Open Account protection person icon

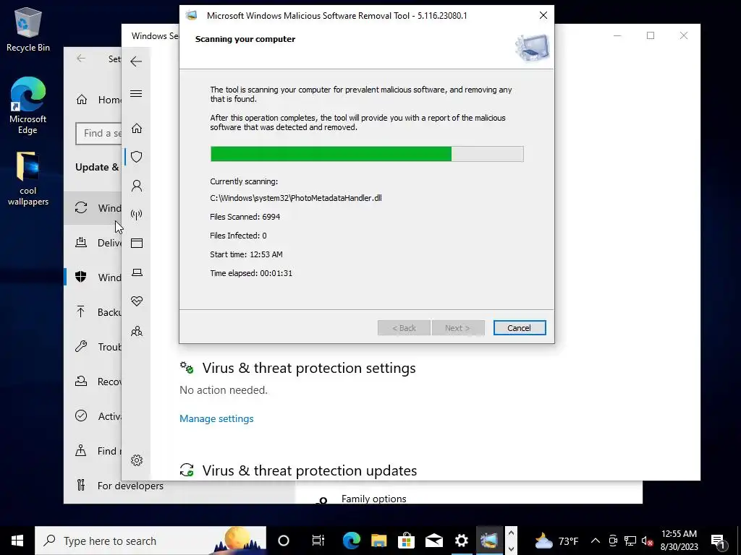click(x=137, y=186)
